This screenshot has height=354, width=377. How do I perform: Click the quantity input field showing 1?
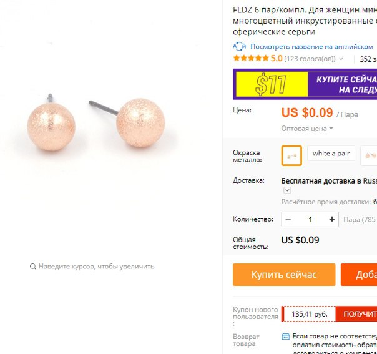pyautogui.click(x=310, y=219)
